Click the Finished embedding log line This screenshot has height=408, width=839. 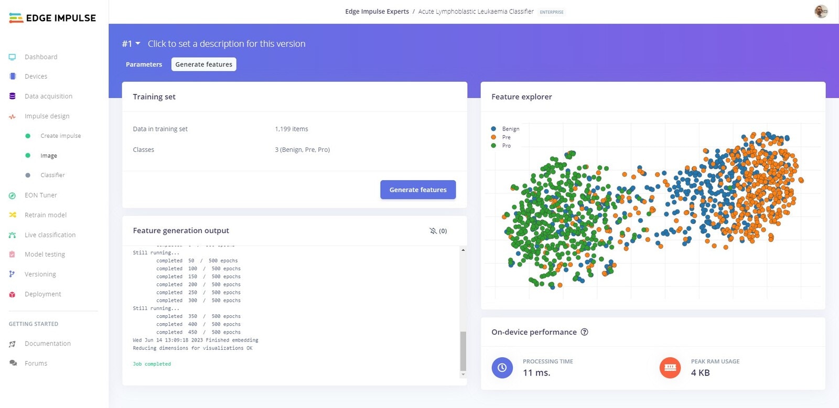196,340
